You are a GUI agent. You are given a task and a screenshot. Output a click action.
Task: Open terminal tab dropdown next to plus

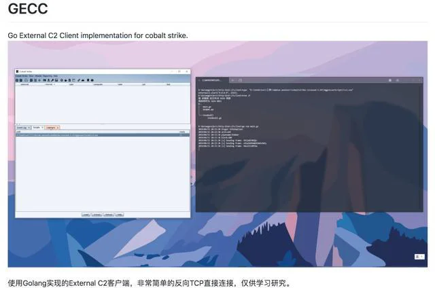(240, 80)
